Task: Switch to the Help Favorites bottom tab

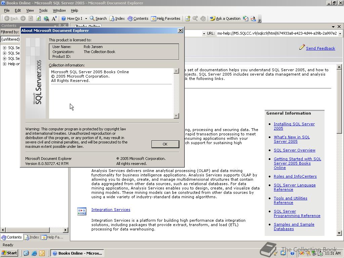Action: pos(52,237)
